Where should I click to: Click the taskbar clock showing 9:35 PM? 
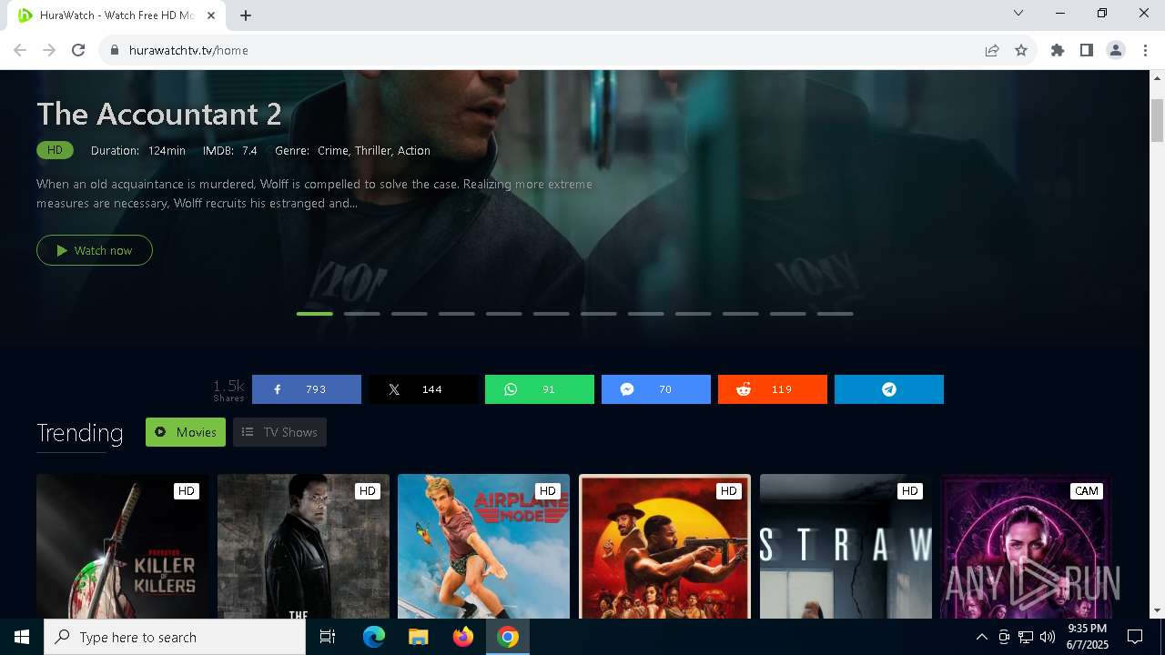[1087, 637]
